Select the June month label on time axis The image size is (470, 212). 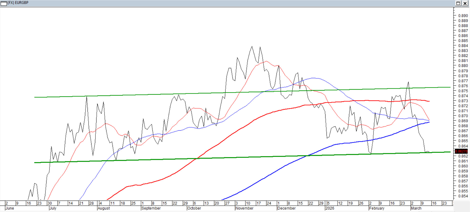10,208
